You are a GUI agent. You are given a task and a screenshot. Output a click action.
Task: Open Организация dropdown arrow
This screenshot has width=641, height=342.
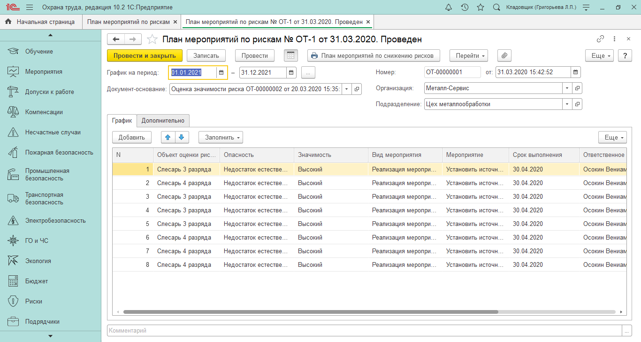point(567,88)
